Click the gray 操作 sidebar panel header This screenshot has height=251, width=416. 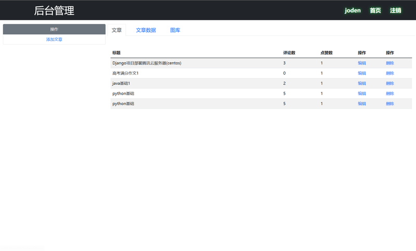point(54,29)
